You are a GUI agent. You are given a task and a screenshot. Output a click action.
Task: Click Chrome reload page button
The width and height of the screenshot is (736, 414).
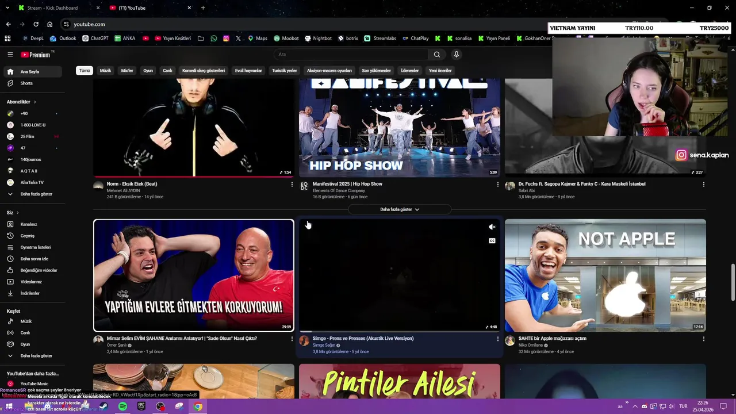(x=36, y=24)
